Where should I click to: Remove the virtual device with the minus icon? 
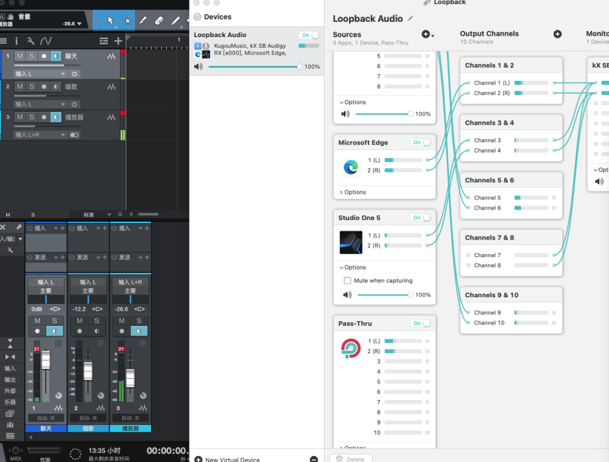pyautogui.click(x=314, y=460)
